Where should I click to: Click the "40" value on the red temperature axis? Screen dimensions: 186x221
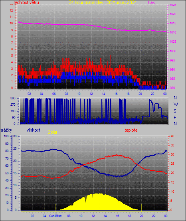tap(172, 136)
